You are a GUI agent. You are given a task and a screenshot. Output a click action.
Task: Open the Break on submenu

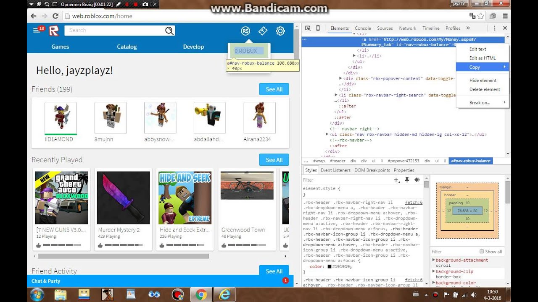[x=483, y=102]
